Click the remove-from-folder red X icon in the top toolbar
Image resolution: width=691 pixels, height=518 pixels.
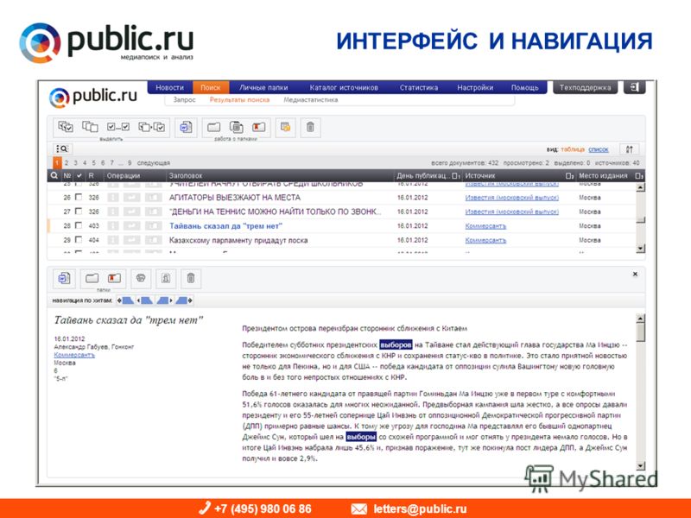point(258,127)
